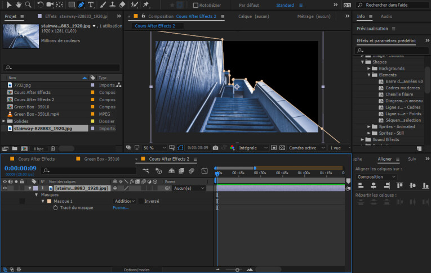Click the current time 0:00:00:09 display
The height and width of the screenshot is (273, 431).
coord(20,168)
